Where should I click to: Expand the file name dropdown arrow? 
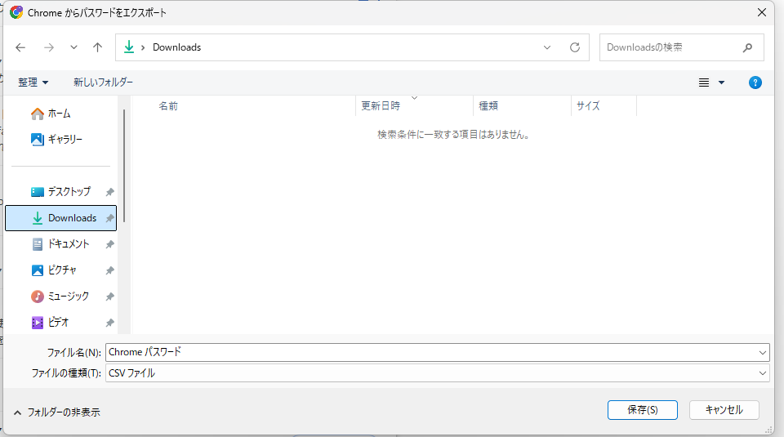[x=763, y=353]
